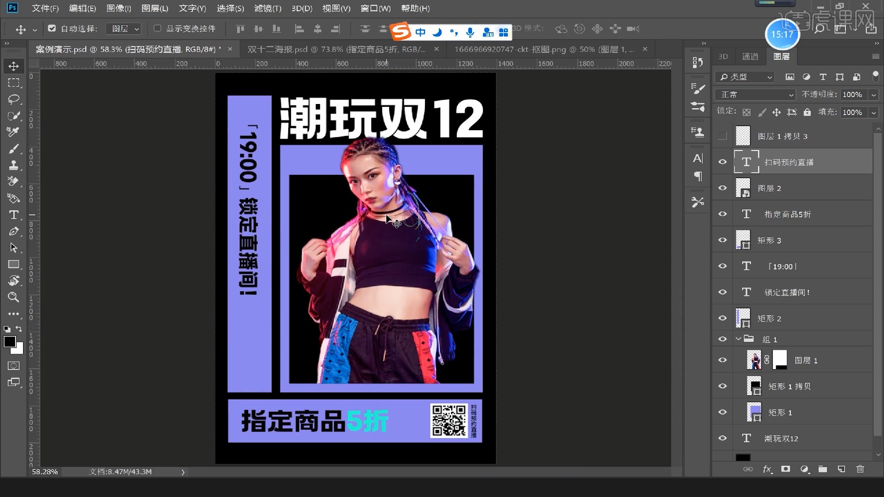Lock all attributes of the layer
Viewport: 884px width, 497px height.
[807, 112]
